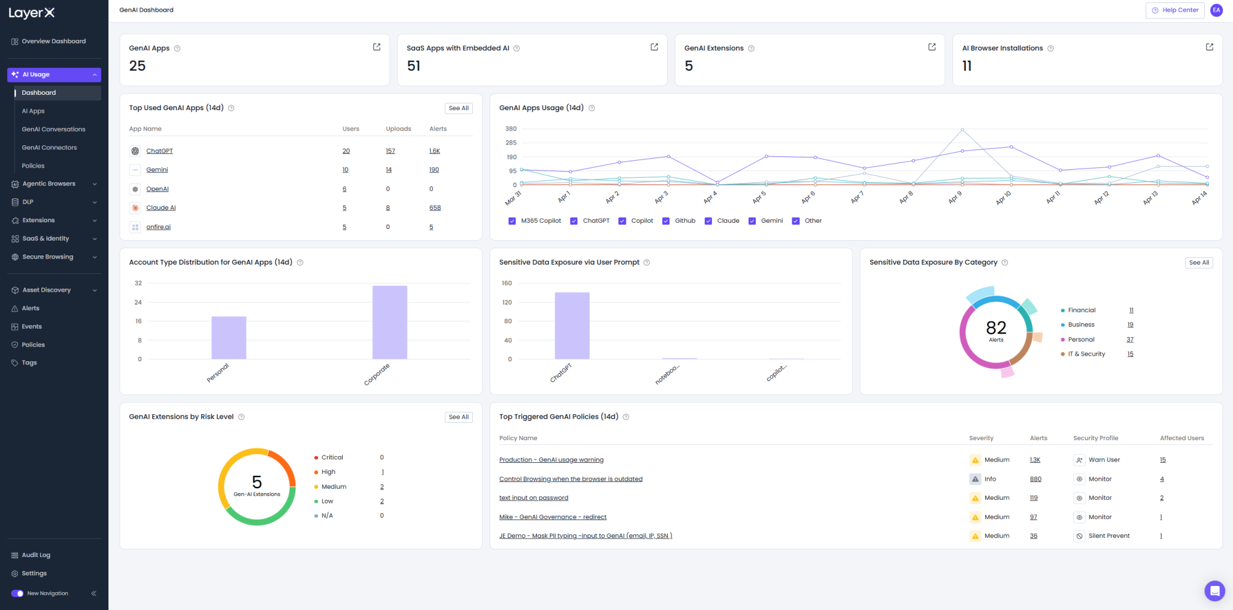1233x610 pixels.
Task: Open the AI Browser Installations external link icon
Action: 1210,47
